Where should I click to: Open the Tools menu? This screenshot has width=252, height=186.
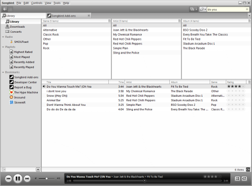57,3
